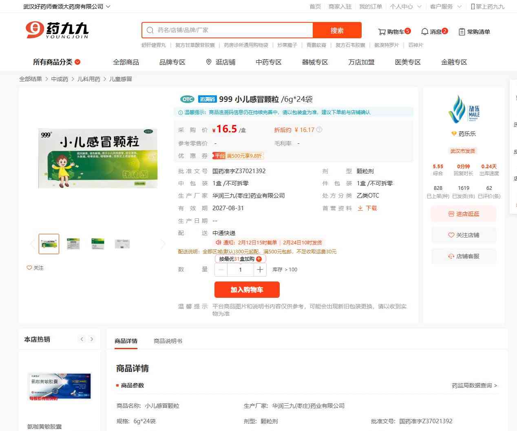The height and width of the screenshot is (431, 517).
Task: Add 31 boxes via the best-deal plus
Action: tap(259, 259)
